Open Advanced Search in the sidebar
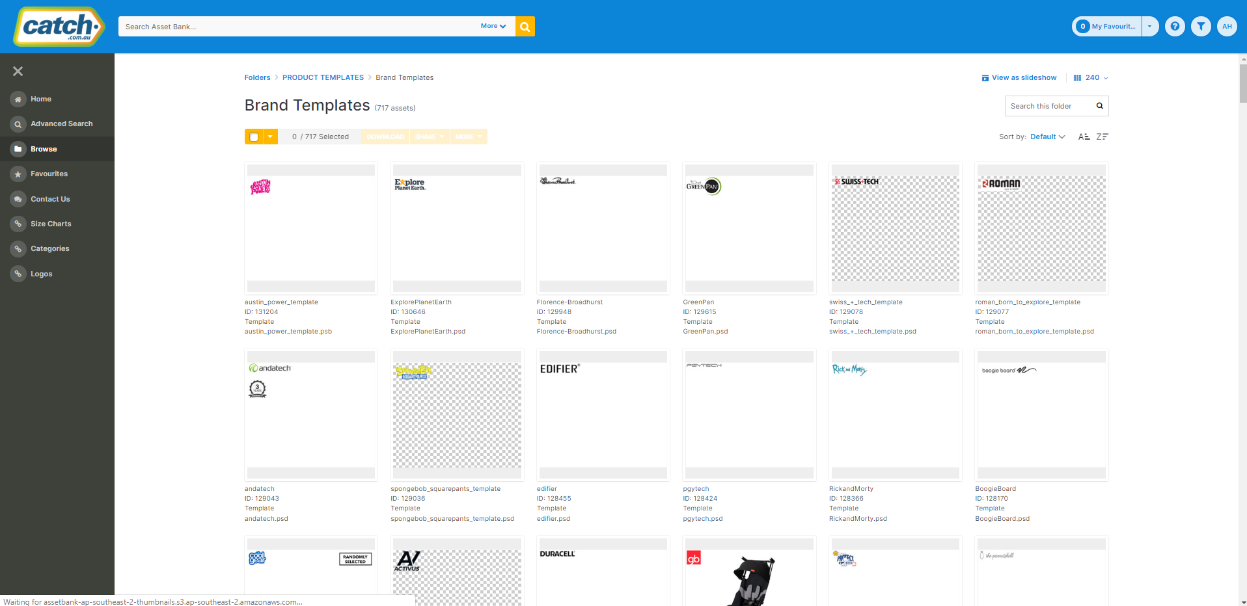Image resolution: width=1247 pixels, height=606 pixels. [x=62, y=124]
